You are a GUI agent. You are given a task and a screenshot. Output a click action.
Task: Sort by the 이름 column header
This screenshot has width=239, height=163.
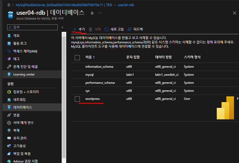pos(90,57)
